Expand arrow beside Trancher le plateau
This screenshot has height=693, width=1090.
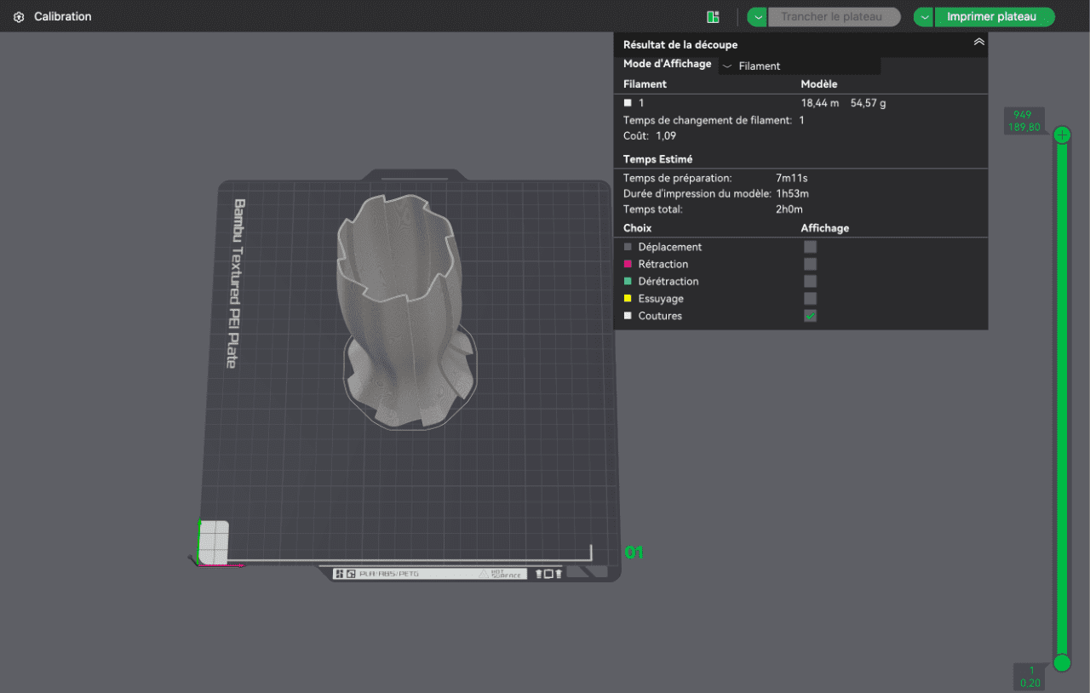coord(758,17)
